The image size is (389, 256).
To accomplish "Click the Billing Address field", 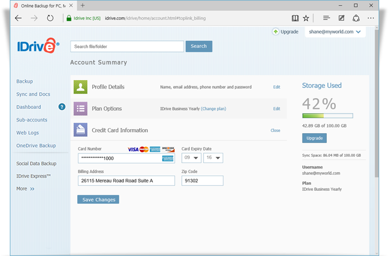I will (x=126, y=180).
